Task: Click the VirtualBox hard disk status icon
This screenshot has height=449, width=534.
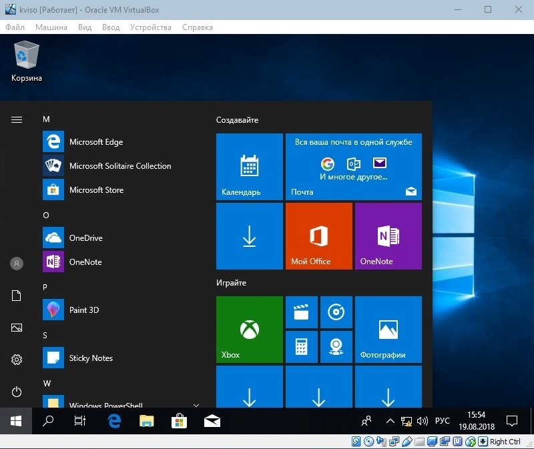Action: 356,442
